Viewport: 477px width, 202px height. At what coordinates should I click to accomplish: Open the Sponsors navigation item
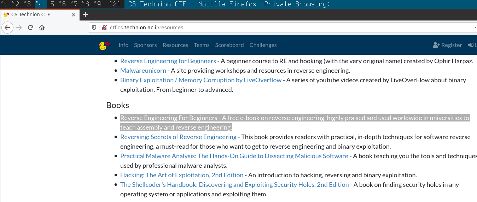pos(145,45)
